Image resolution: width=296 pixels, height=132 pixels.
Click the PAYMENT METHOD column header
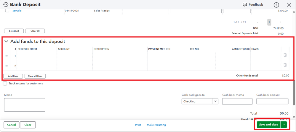159,49
